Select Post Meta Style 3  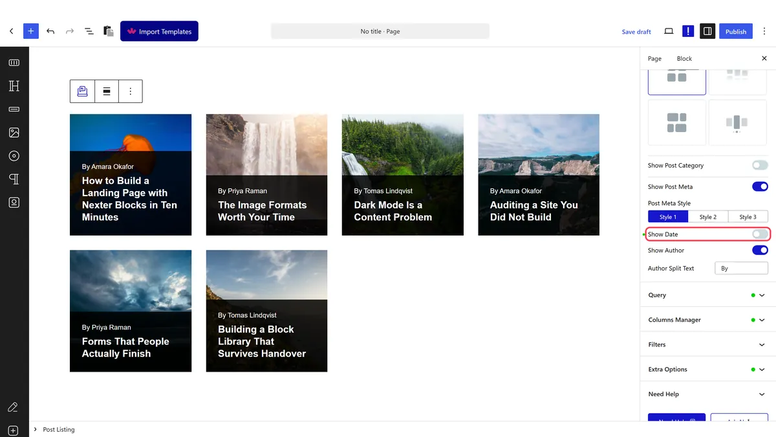[748, 217]
